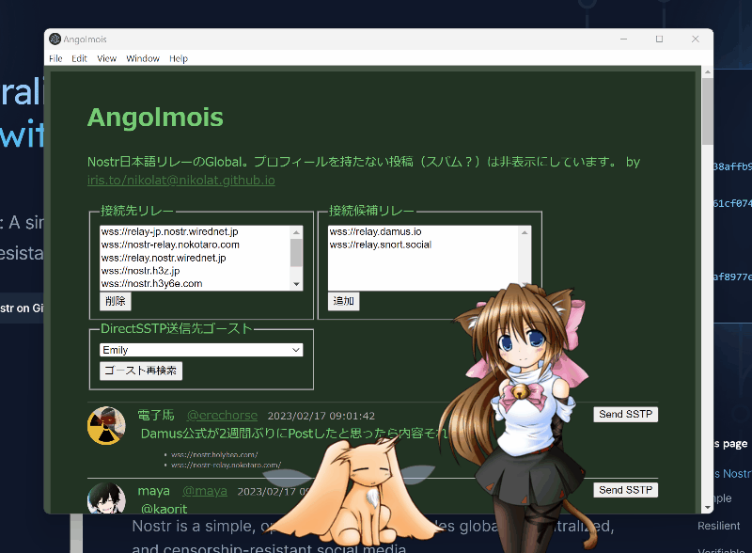Select wss://nostr-relay.nokotaro.com in the connected relays list
Viewport: 752px width, 553px height.
[x=195, y=245]
